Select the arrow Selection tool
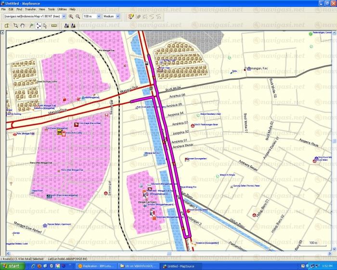 tap(45, 25)
